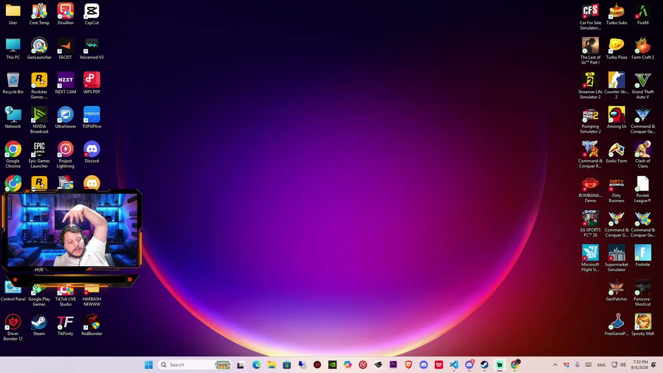Select the Car For Sale Simulator icon
Screen dimensions: 663x373
click(590, 17)
